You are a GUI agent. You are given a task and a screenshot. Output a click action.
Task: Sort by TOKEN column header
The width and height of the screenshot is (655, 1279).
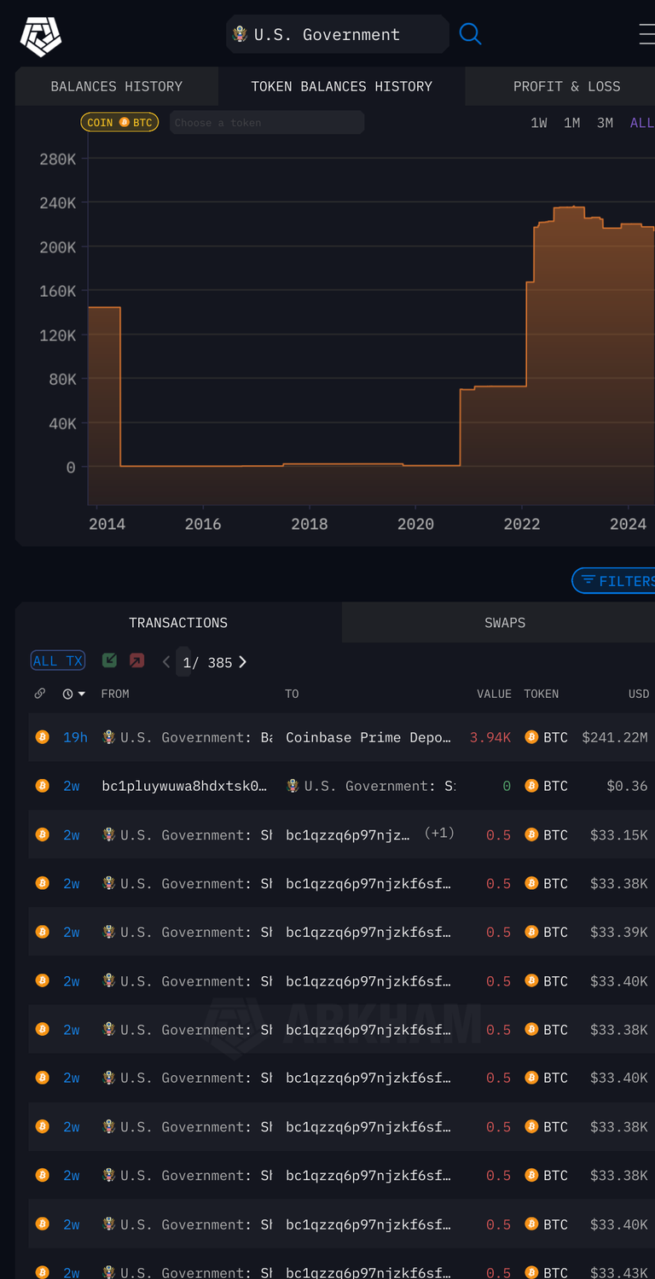542,694
